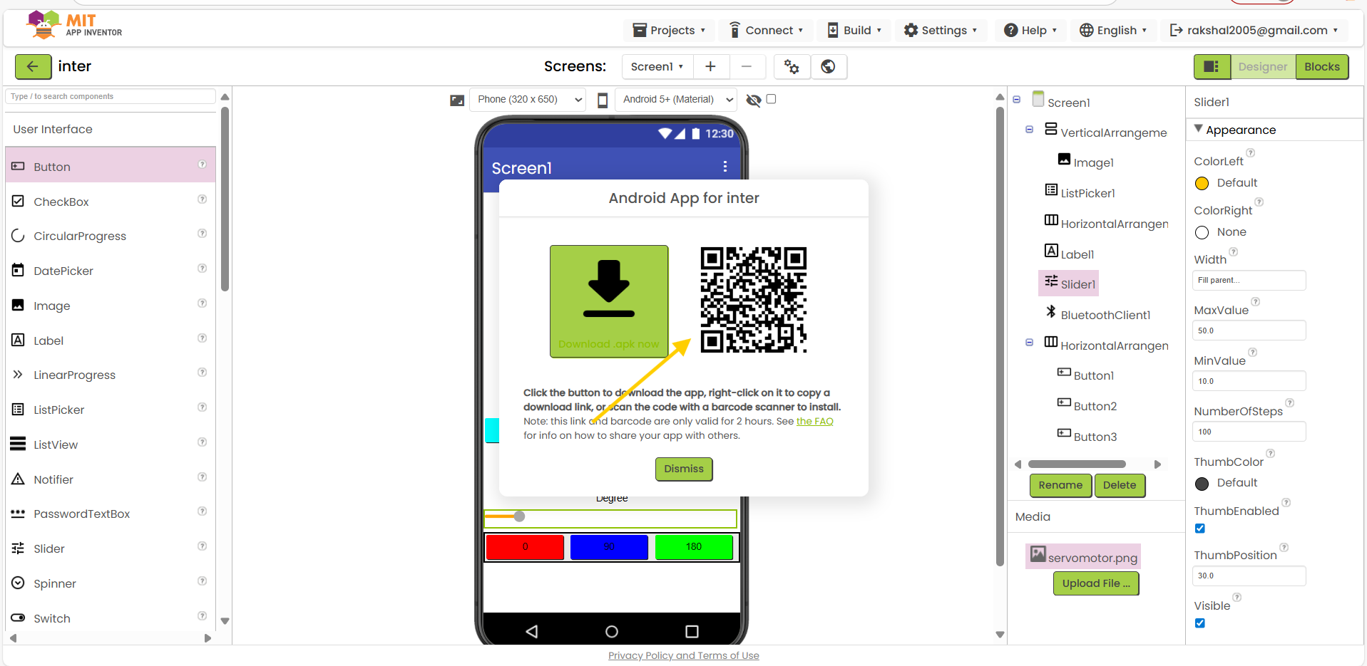Toggle the ThumbEnabled checkbox
Screen dimensions: 1367x666
click(x=1200, y=529)
